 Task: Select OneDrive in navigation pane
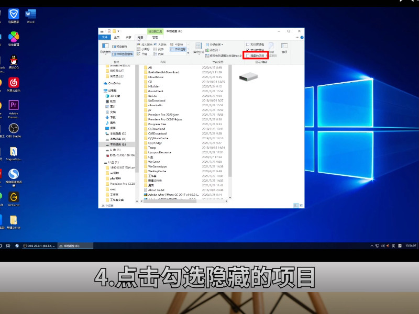tap(112, 83)
